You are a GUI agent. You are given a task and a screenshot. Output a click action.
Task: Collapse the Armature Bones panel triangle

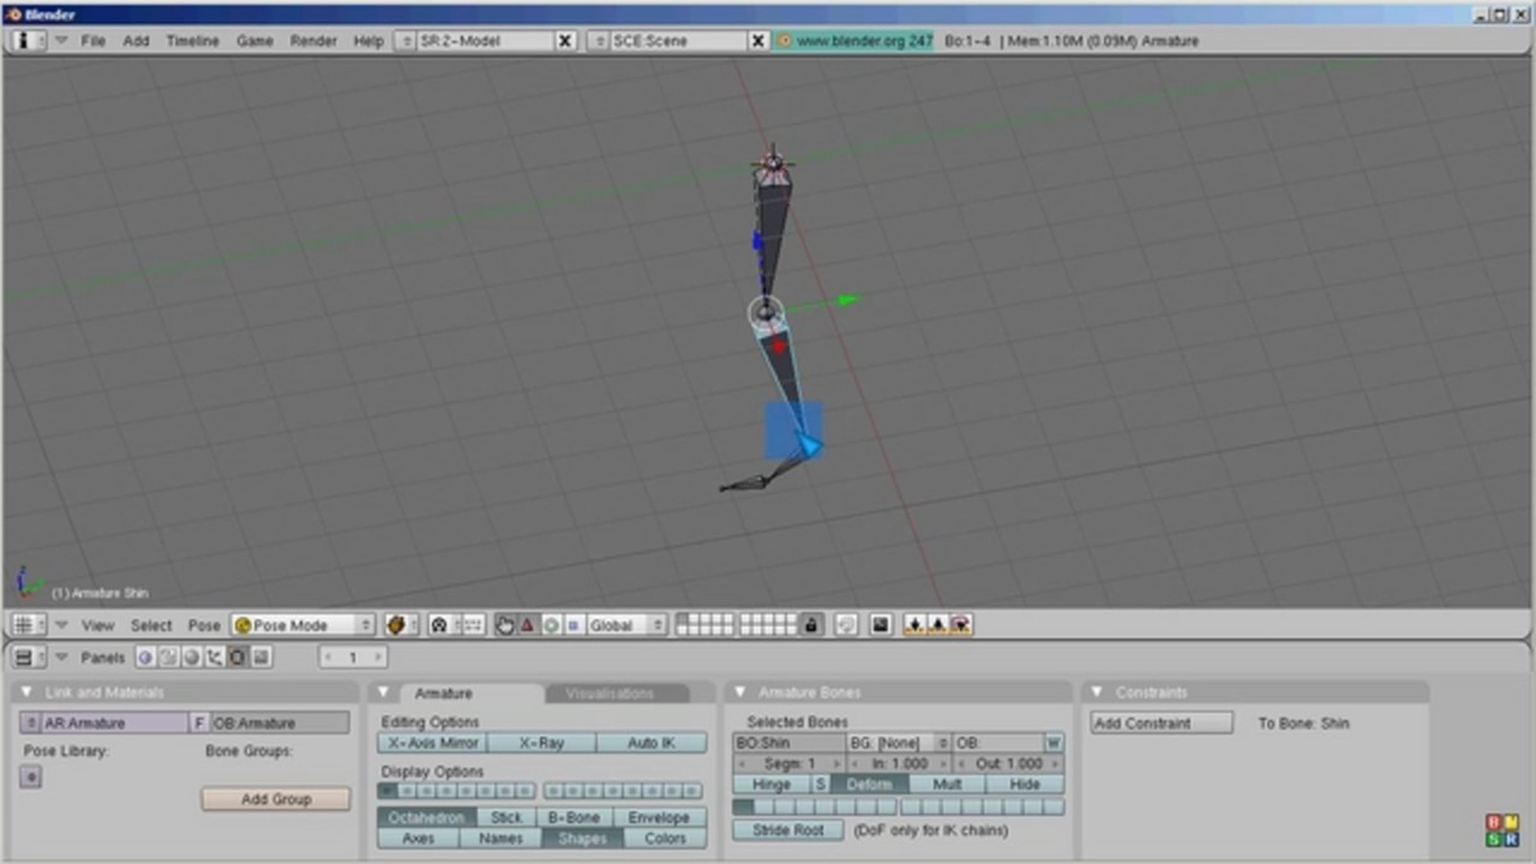(x=740, y=692)
